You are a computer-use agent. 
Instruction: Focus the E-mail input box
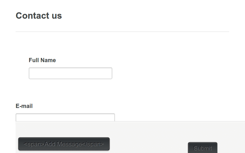[x=65, y=117]
